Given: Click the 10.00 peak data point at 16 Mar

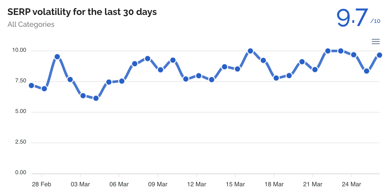Looking at the screenshot, I should pyautogui.click(x=250, y=51).
